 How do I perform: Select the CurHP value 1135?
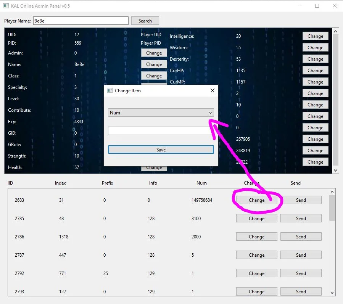[x=241, y=71]
